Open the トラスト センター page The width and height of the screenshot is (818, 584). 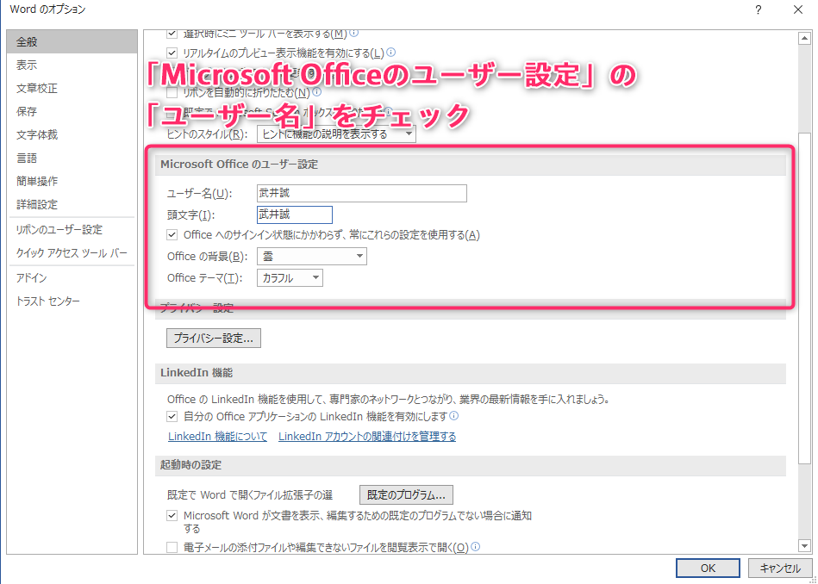(x=72, y=301)
